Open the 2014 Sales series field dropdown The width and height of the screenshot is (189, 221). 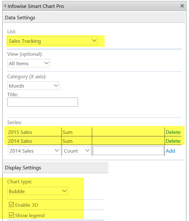34,151
